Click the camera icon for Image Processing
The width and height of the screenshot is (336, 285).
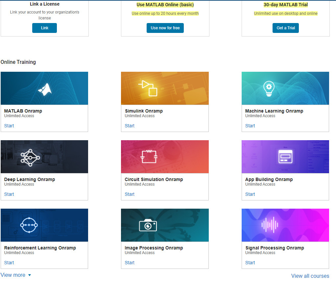(148, 225)
